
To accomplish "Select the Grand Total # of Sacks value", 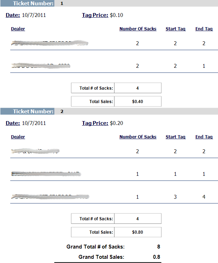I will click(x=158, y=247).
